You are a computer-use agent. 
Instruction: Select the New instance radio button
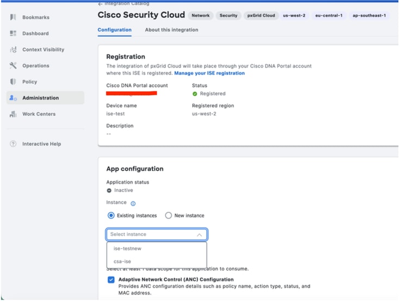pos(168,215)
